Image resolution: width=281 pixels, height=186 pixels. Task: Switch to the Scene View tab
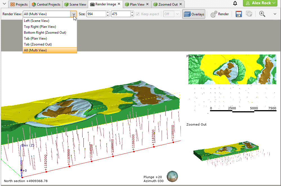click(x=75, y=4)
